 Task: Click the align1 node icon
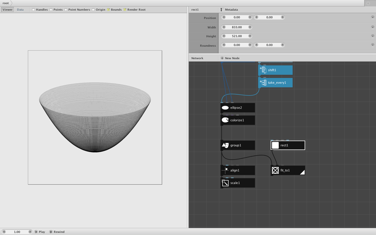pos(225,170)
